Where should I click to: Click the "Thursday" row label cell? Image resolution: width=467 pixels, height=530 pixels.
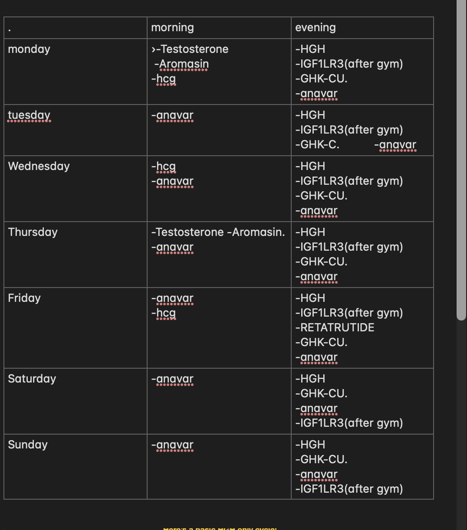[x=33, y=232]
